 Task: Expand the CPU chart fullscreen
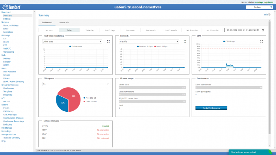(x=261, y=41)
